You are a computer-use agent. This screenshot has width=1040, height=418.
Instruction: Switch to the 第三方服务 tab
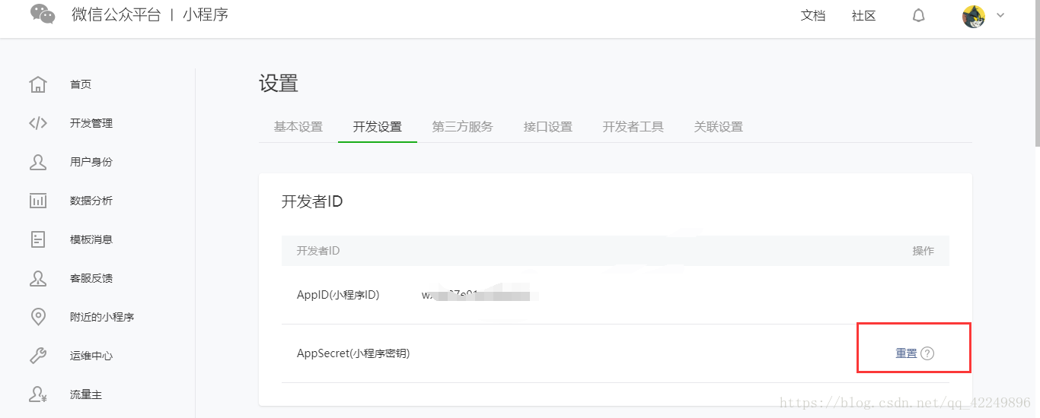pos(463,127)
